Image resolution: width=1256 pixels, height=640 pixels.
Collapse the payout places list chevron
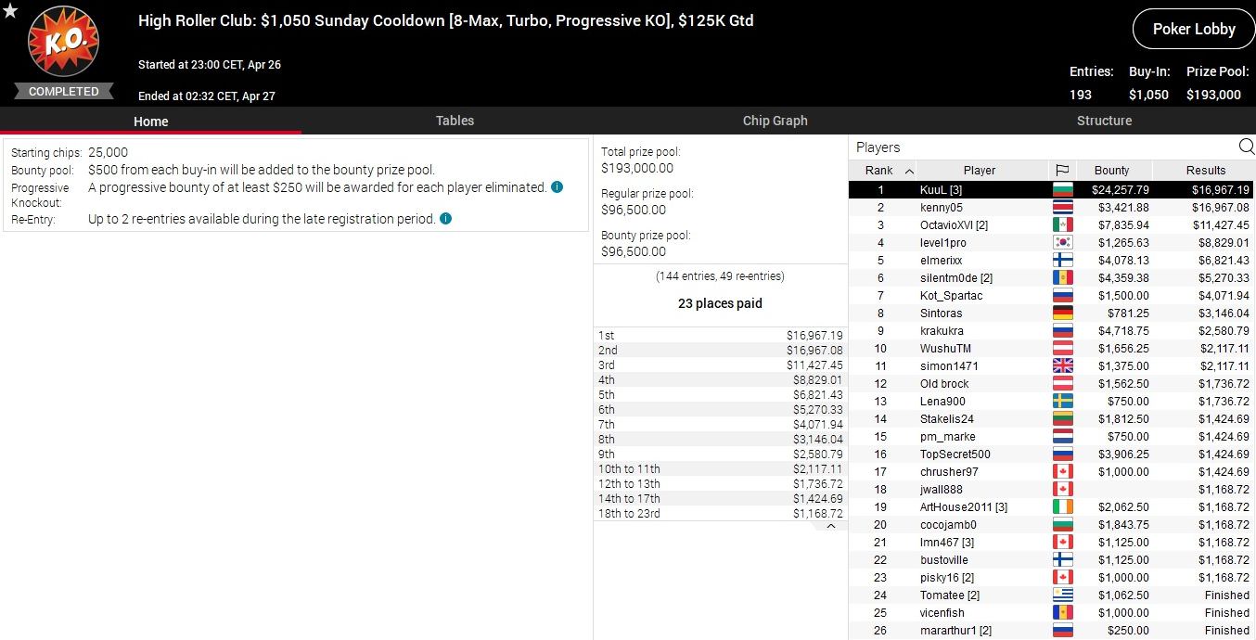[x=831, y=526]
